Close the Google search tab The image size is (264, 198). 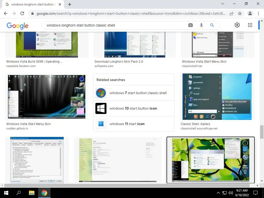pyautogui.click(x=60, y=4)
